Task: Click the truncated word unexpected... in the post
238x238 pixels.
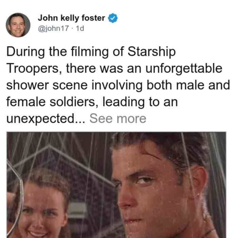Action: [46, 119]
